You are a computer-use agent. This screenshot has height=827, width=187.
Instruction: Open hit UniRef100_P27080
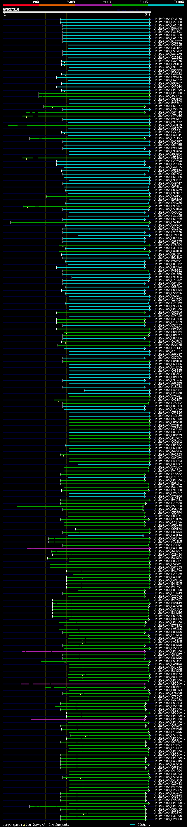tap(168, 22)
